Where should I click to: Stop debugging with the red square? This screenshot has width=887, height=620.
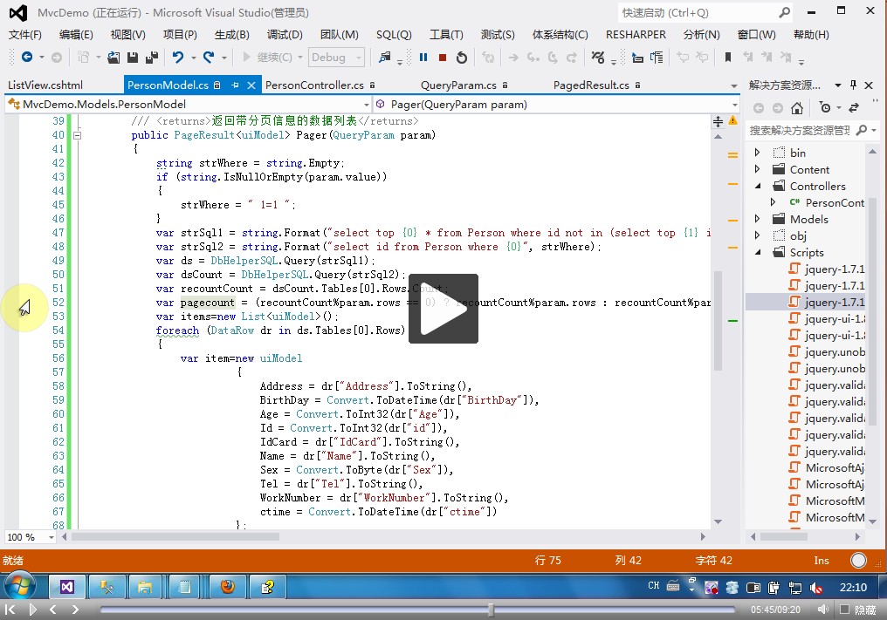(443, 58)
